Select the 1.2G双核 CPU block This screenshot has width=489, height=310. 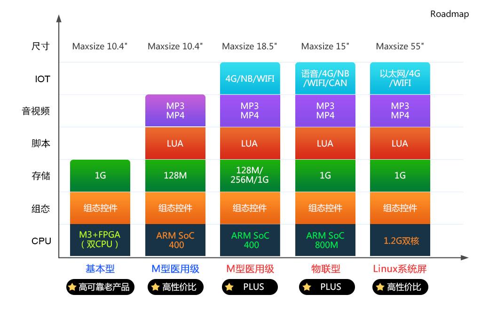pos(400,240)
